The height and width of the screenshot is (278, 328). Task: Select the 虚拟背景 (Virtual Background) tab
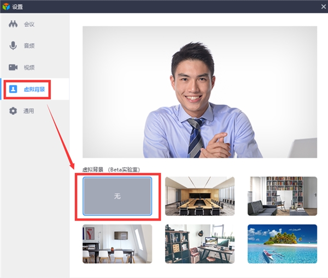point(35,89)
